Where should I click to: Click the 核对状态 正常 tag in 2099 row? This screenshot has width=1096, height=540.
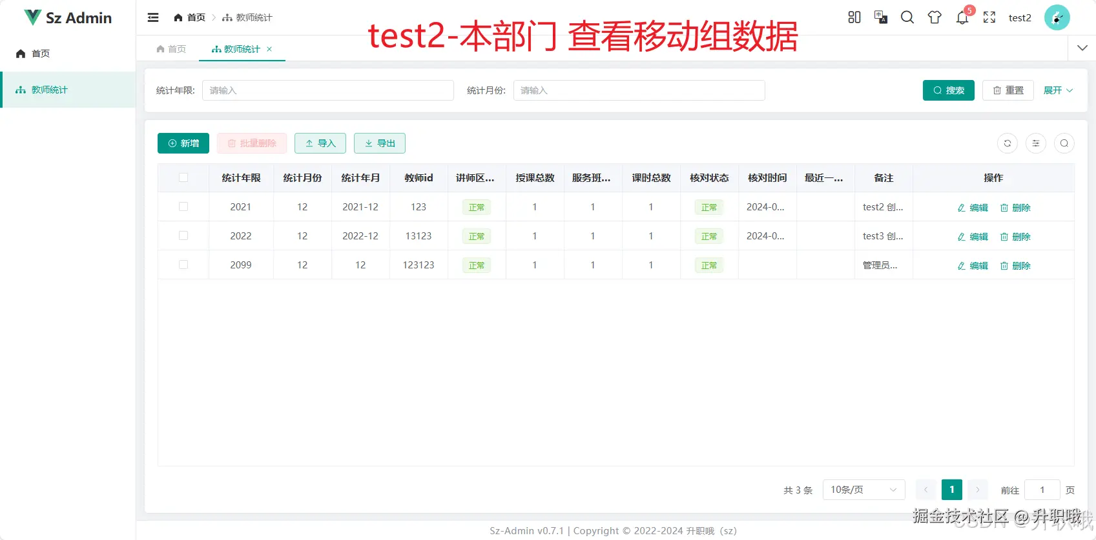[x=709, y=265]
